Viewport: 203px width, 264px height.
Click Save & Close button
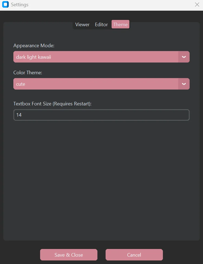coord(69,255)
